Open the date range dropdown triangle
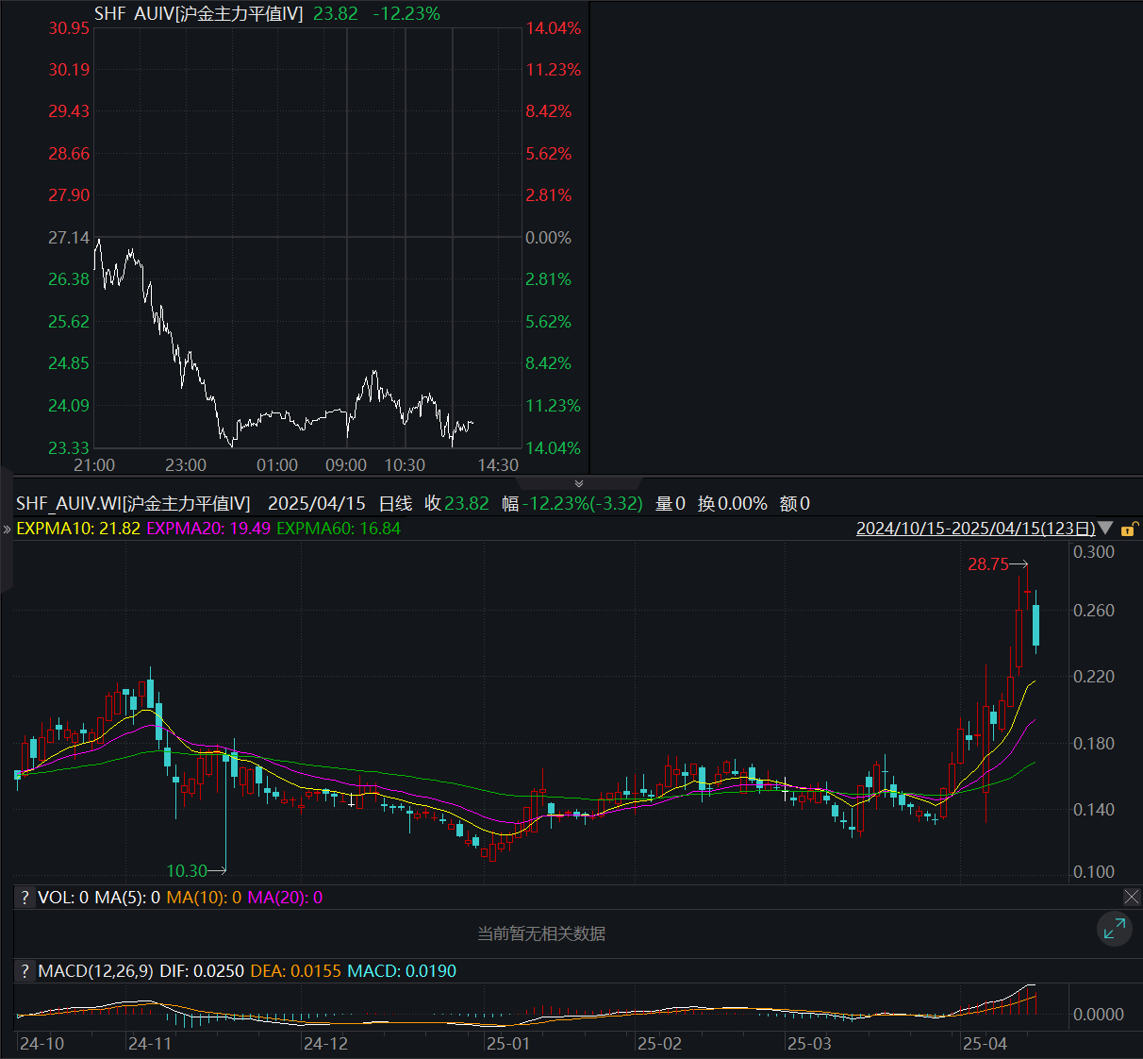Image resolution: width=1143 pixels, height=1059 pixels. pos(1106,529)
